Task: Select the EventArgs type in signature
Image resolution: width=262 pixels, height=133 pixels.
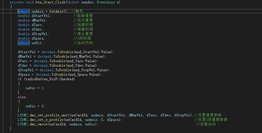Action: pyautogui.click(x=106, y=2)
